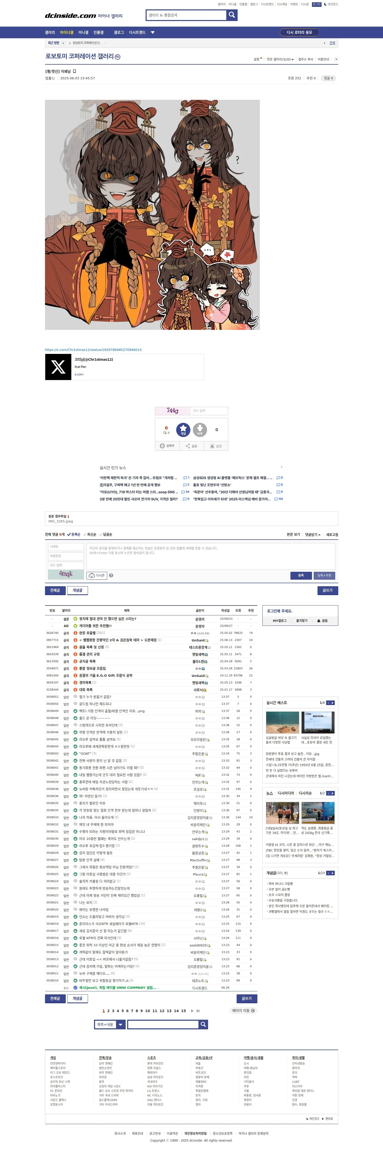Click the 비추 downvote arrow button
The width and height of the screenshot is (383, 1155).
(199, 430)
